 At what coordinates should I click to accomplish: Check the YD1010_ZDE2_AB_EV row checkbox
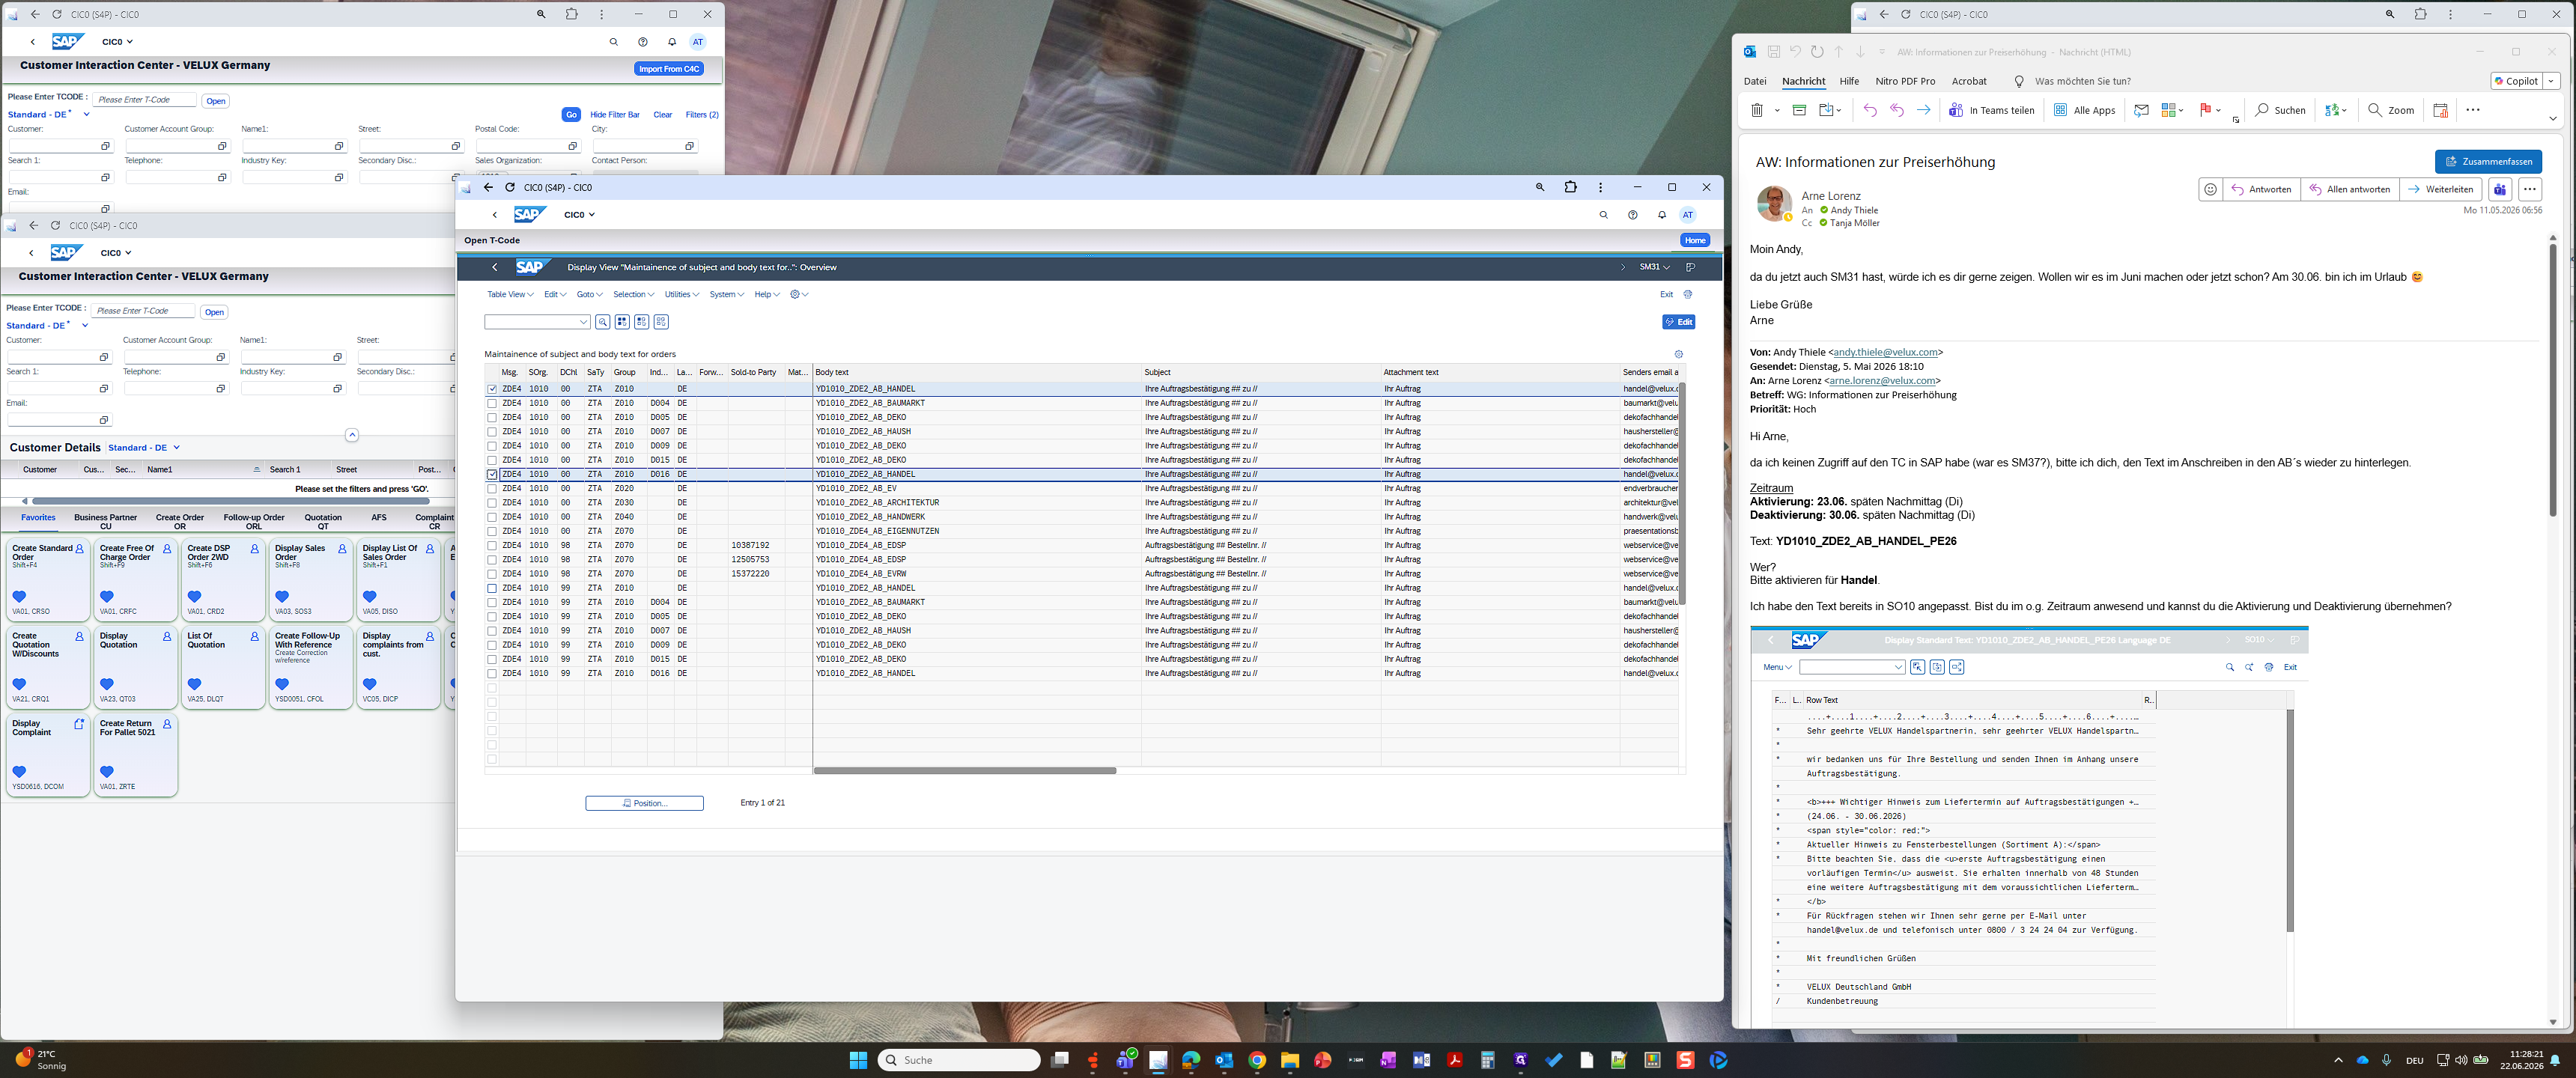pyautogui.click(x=492, y=489)
